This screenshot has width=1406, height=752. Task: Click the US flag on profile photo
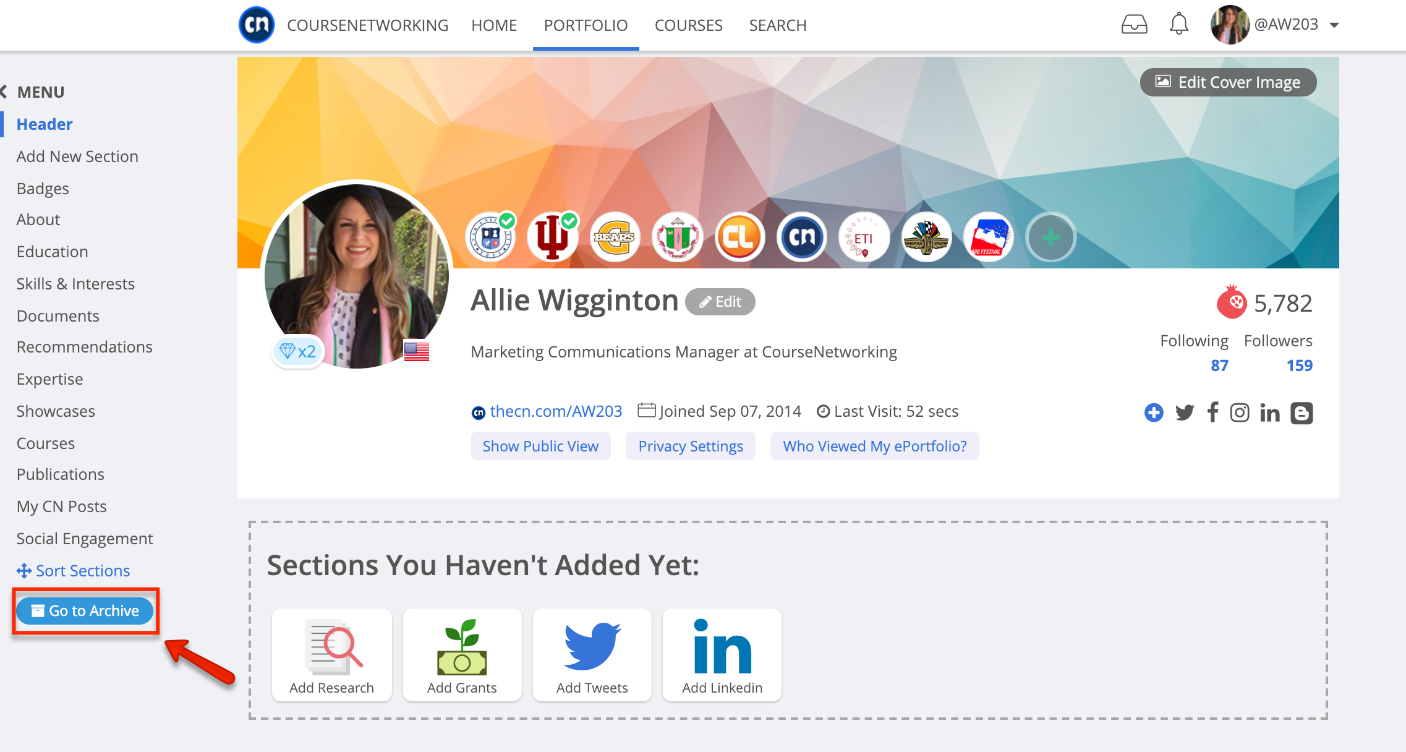pyautogui.click(x=417, y=351)
